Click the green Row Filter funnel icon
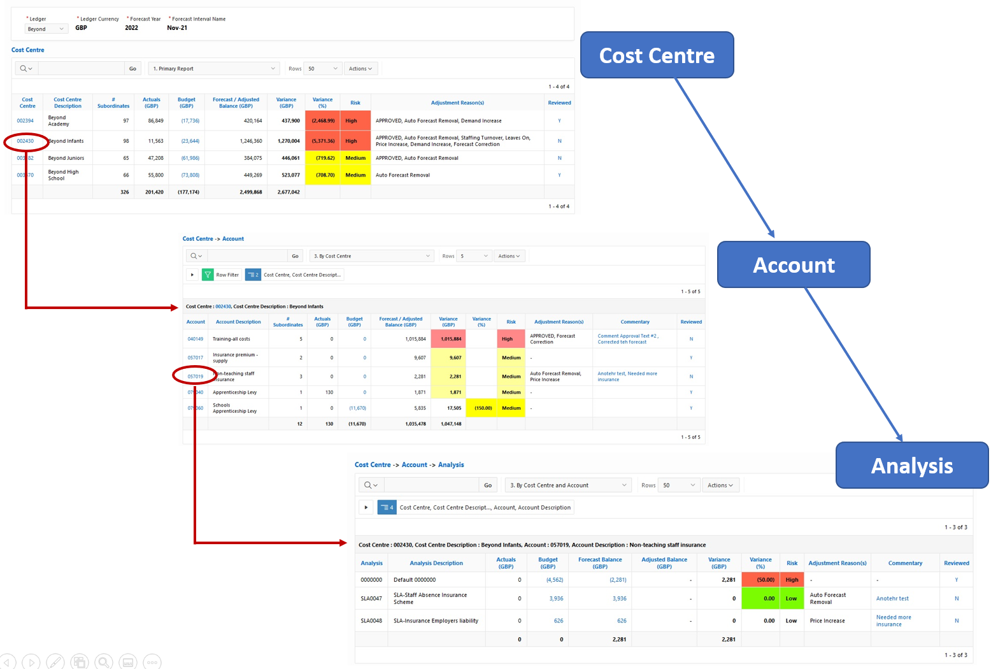Image resolution: width=991 pixels, height=669 pixels. (x=208, y=275)
